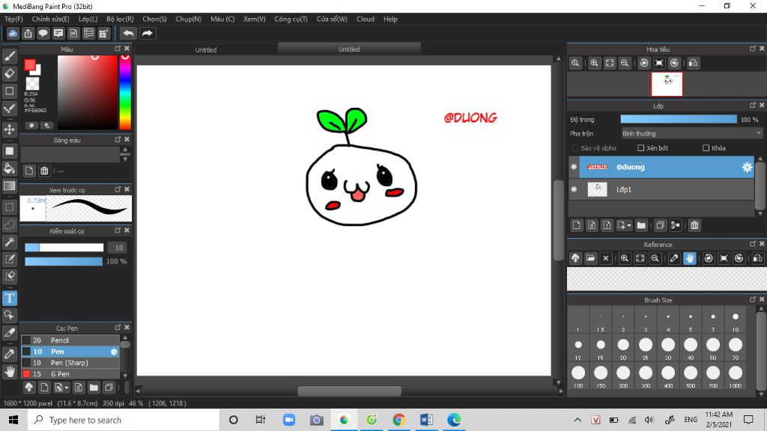Click the Undo arrow
Screen dimensions: 767x431
pos(128,33)
